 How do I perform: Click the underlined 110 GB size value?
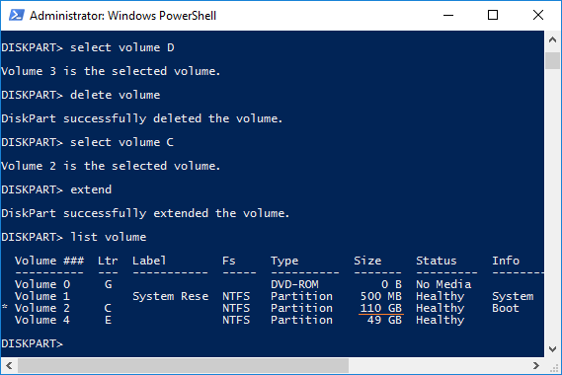[381, 308]
